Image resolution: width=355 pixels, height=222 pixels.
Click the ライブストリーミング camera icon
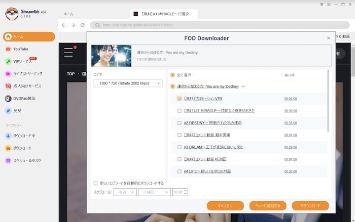click(x=8, y=74)
